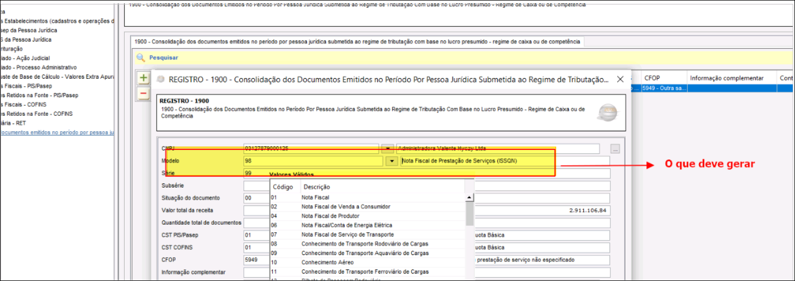
Task: Open Documentos emitidos no período tree link
Action: pos(57,132)
